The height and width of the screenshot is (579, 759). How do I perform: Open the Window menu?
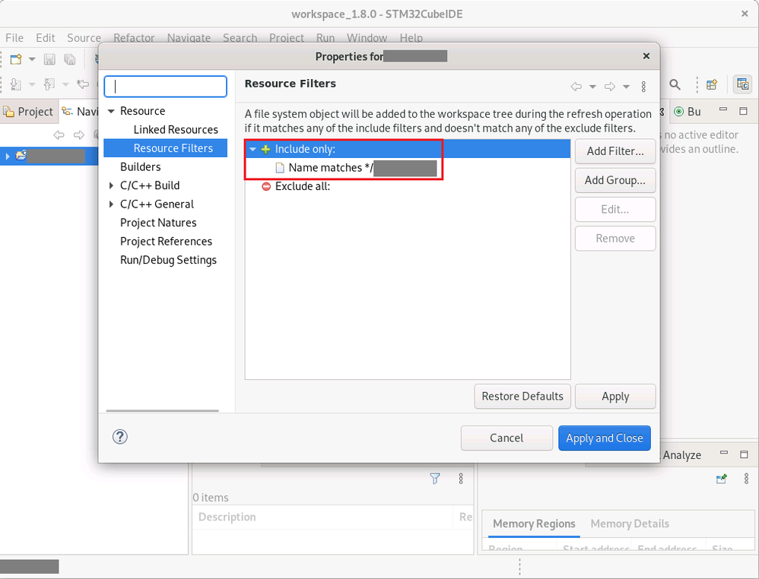click(367, 38)
